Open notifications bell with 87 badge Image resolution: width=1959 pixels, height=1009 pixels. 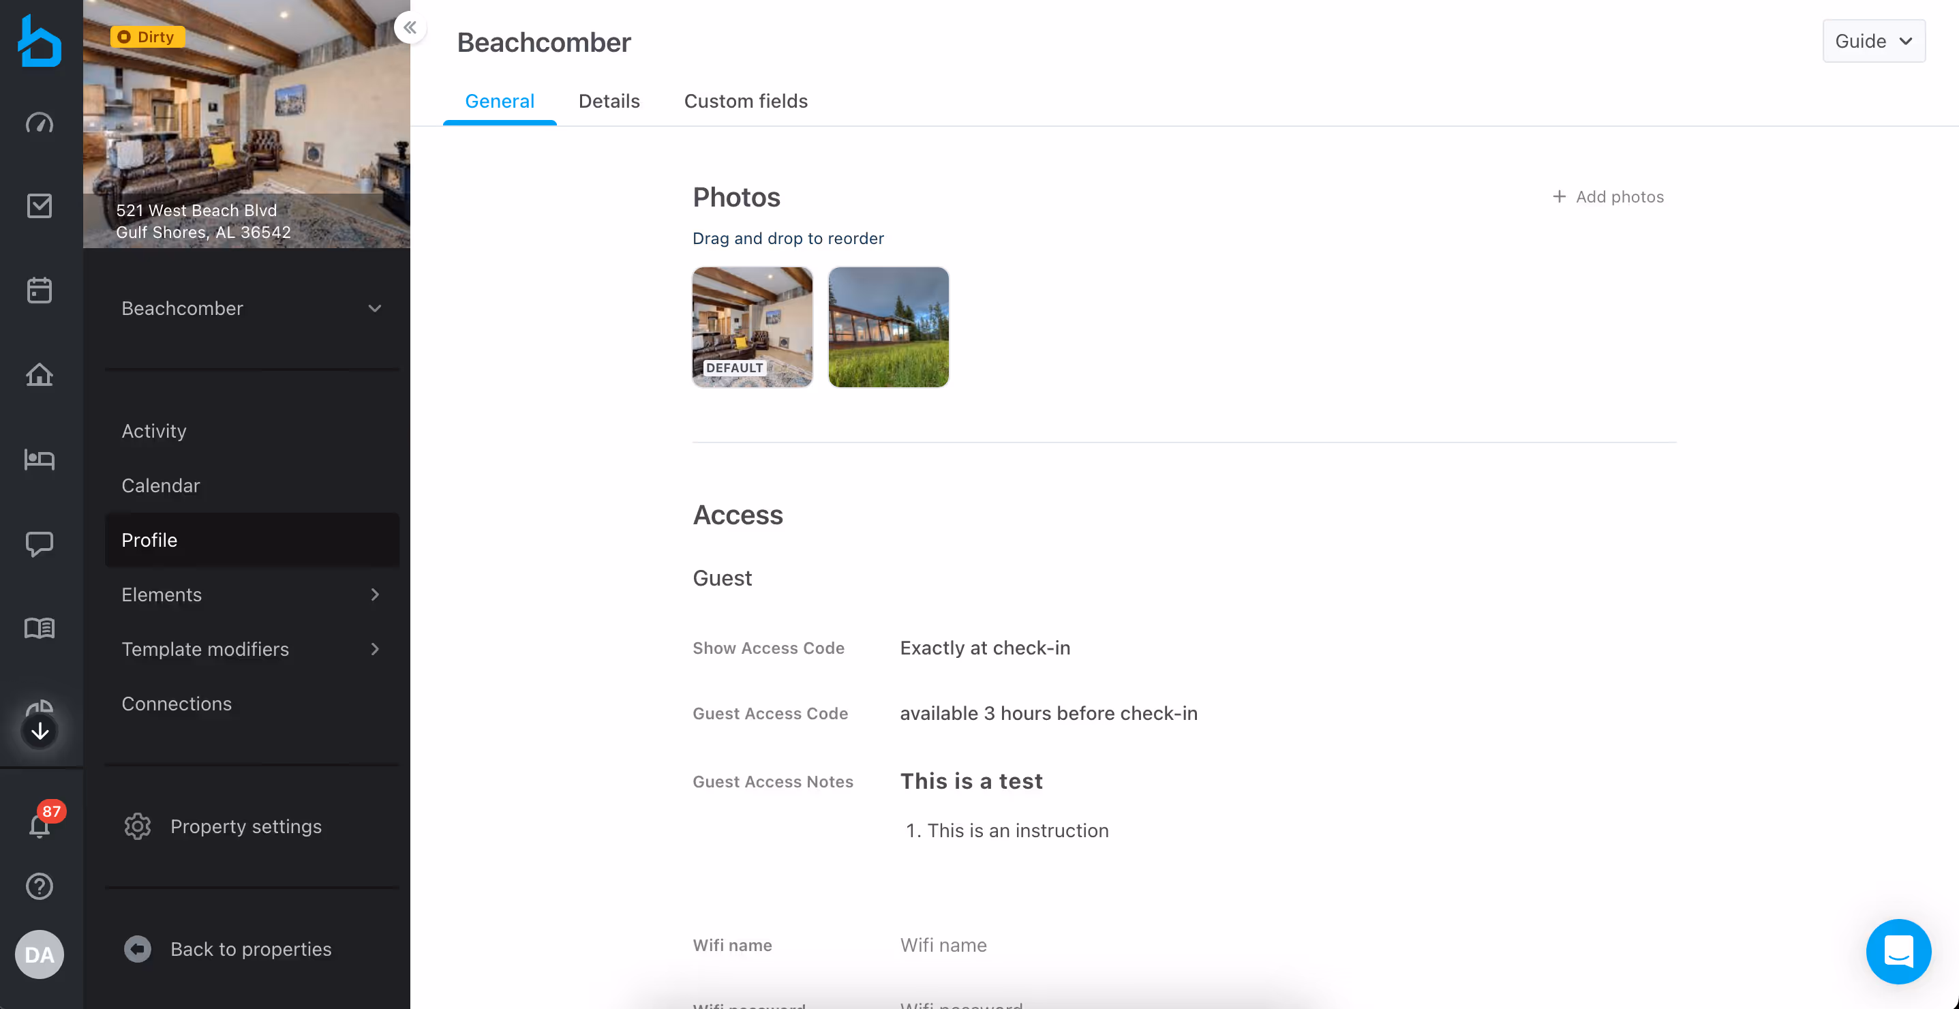[x=40, y=824]
